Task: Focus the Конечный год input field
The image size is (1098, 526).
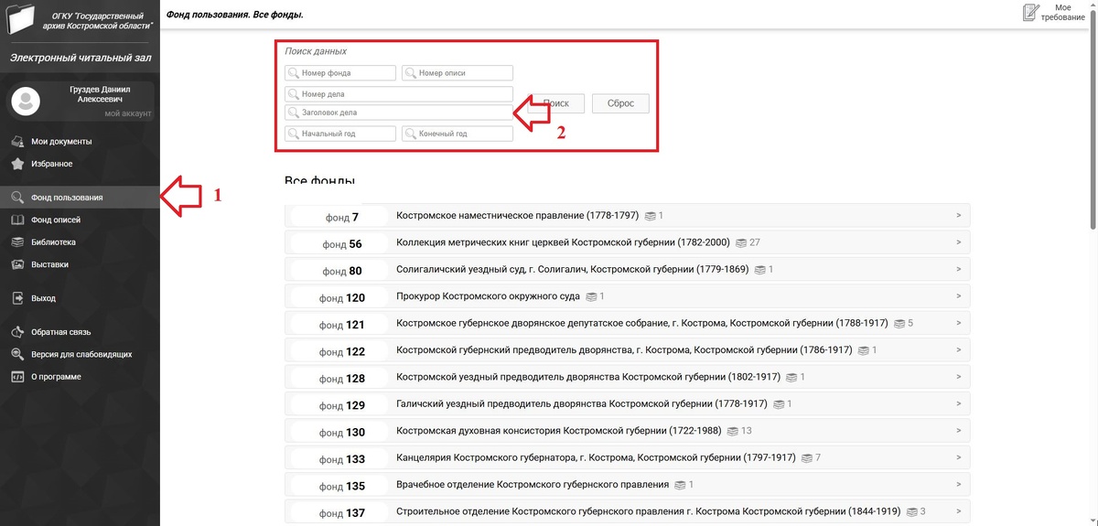Action: pyautogui.click(x=457, y=134)
